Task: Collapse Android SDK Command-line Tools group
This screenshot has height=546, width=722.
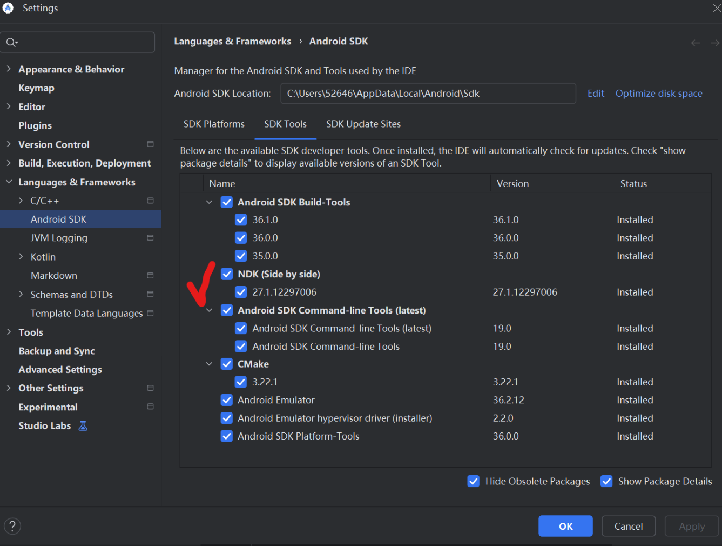Action: click(x=209, y=310)
